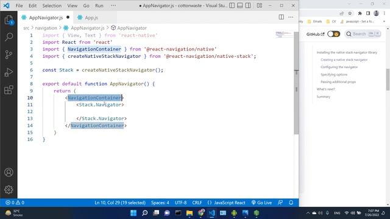This screenshot has width=390, height=219.
Task: Click the code minimap preview
Action: tap(284, 34)
